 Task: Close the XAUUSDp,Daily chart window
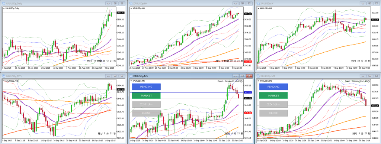(x=122, y=3)
